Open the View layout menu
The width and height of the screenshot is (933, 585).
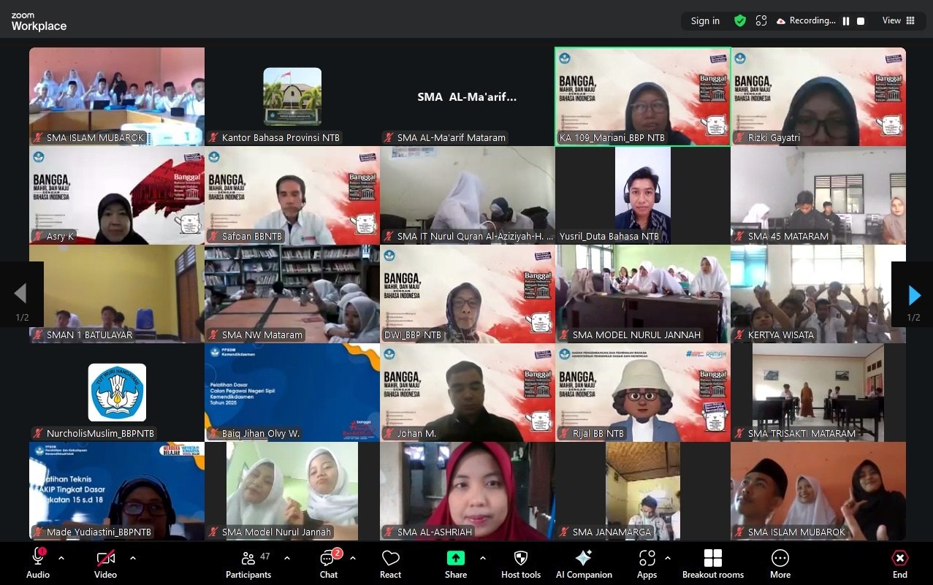898,21
